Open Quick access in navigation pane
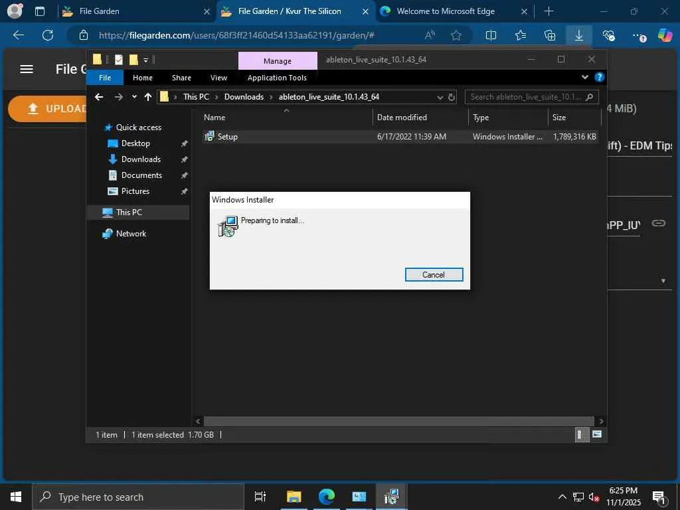Image resolution: width=680 pixels, height=510 pixels. [138, 127]
